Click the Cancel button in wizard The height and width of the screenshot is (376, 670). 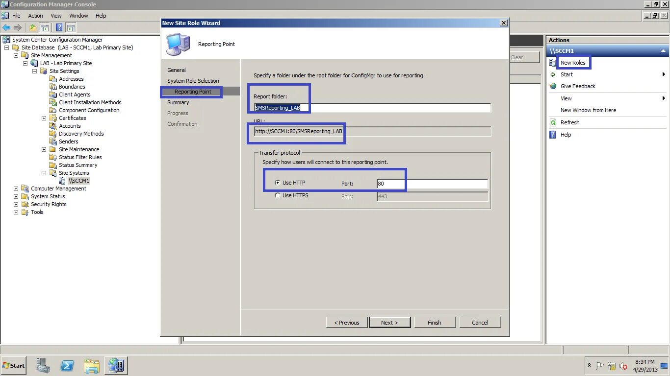pos(480,323)
